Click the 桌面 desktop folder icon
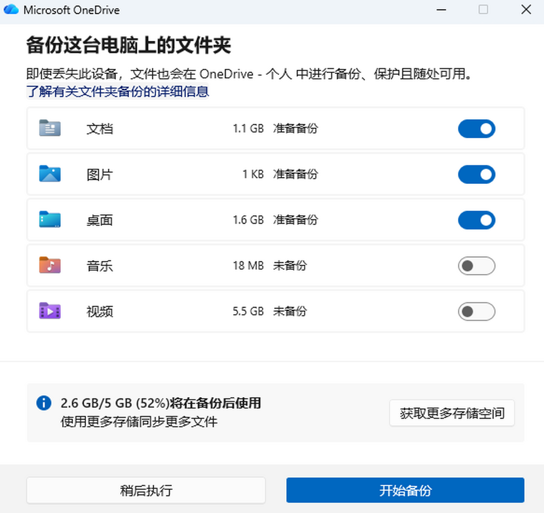The width and height of the screenshot is (544, 513). coord(50,220)
